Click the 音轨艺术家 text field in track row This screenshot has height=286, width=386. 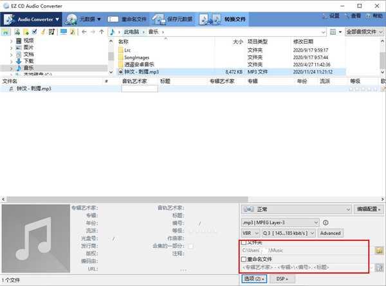click(139, 89)
